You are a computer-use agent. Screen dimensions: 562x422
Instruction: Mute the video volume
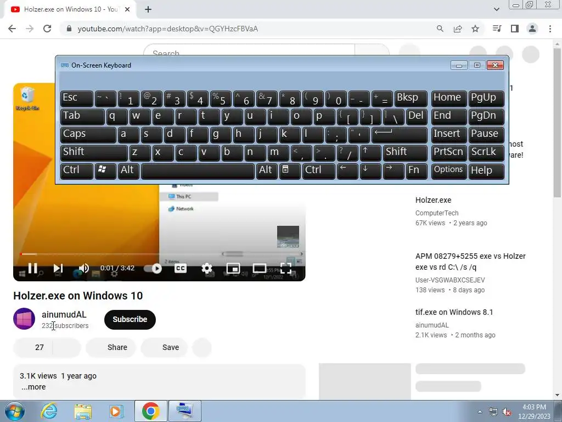click(x=83, y=268)
